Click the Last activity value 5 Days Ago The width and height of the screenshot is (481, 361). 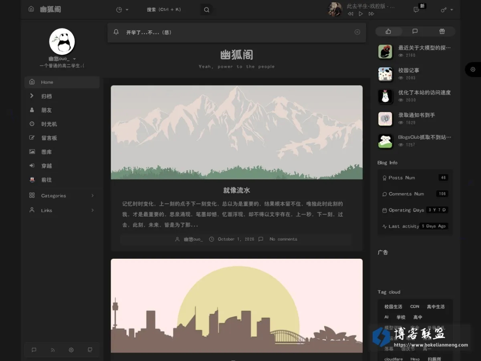click(434, 226)
